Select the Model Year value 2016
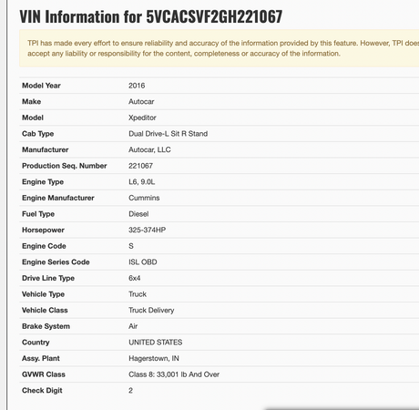This screenshot has width=419, height=410. 137,86
